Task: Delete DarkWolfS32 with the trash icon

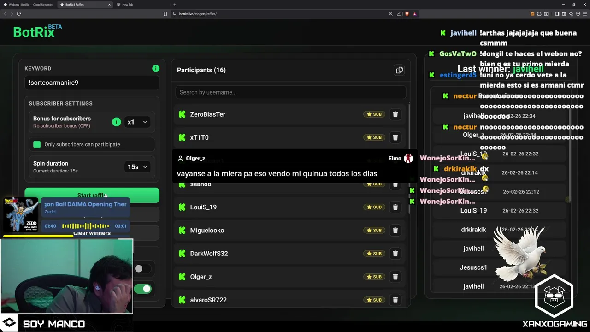Action: pyautogui.click(x=395, y=254)
